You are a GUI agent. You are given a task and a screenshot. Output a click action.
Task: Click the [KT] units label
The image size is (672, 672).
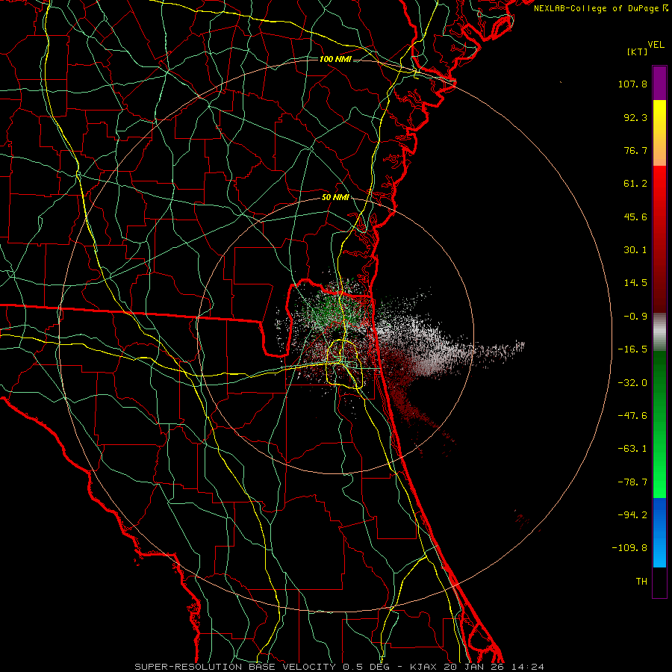click(x=637, y=52)
